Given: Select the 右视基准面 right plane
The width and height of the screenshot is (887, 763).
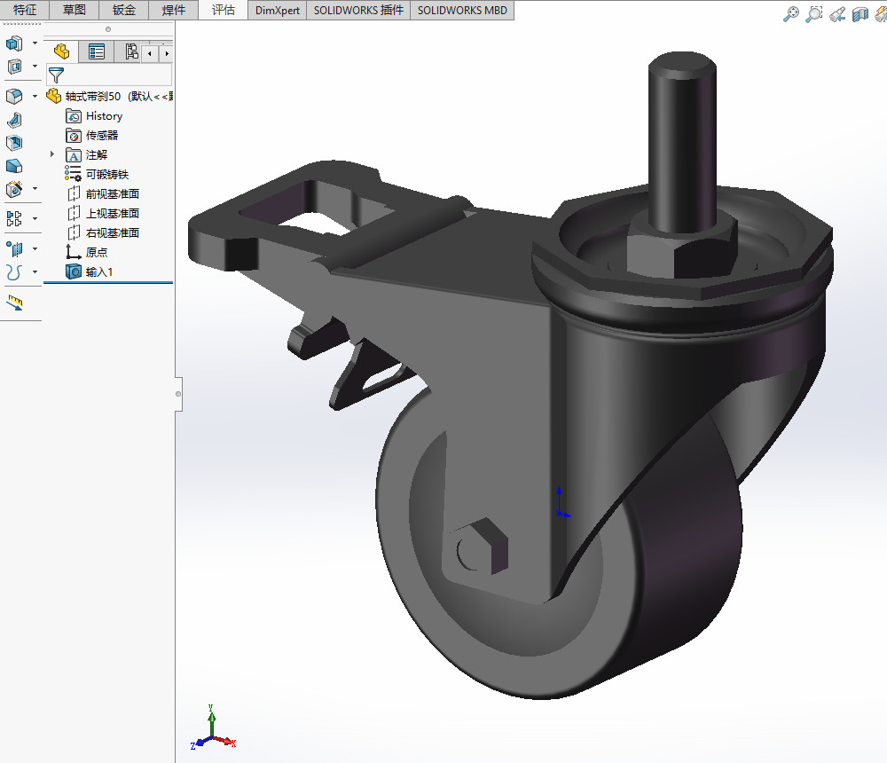Looking at the screenshot, I should [103, 232].
